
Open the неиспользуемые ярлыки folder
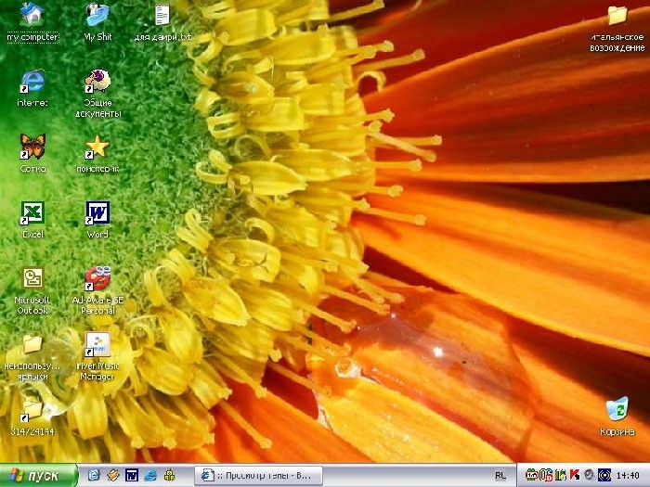click(x=32, y=345)
